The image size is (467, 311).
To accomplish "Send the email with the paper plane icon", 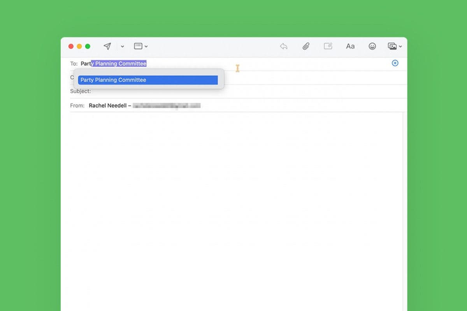I will 107,46.
